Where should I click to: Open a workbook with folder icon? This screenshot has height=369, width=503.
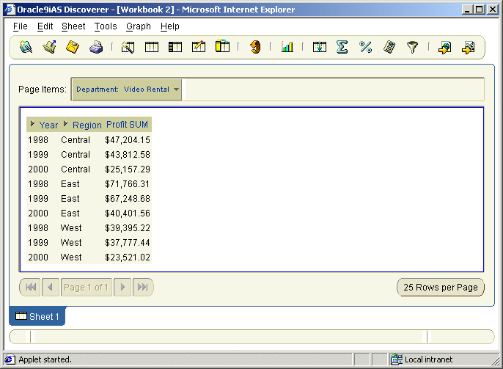[x=50, y=47]
